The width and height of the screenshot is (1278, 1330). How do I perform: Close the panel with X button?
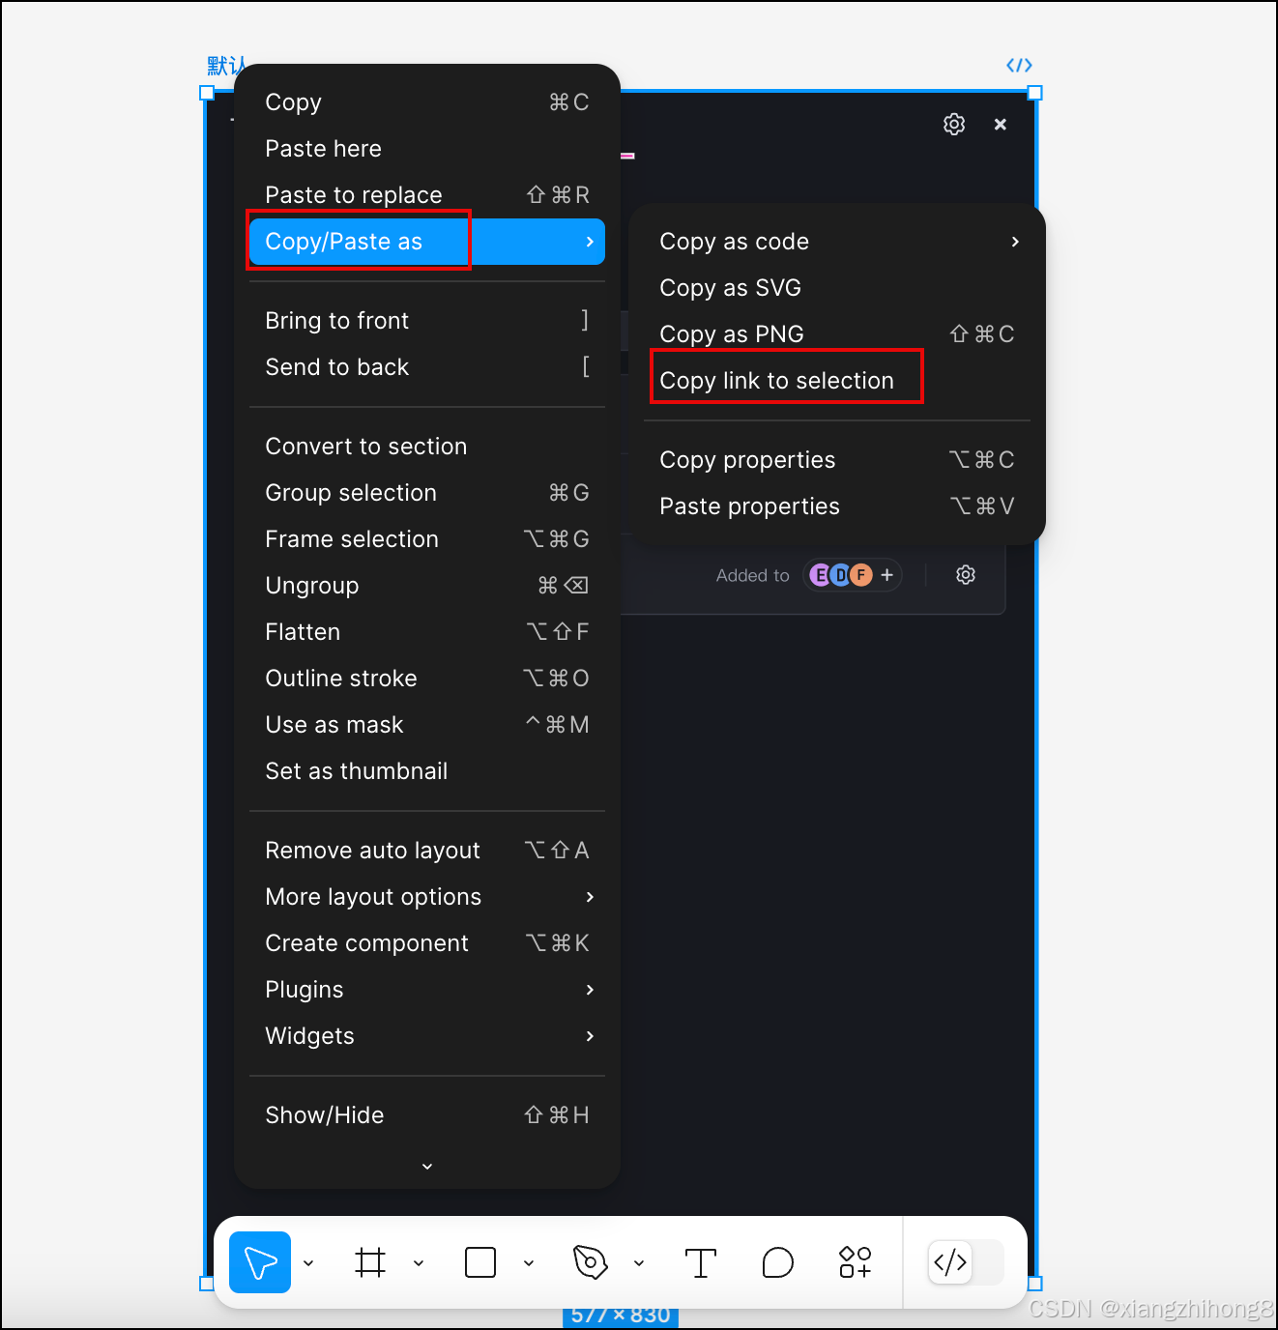tap(1001, 125)
